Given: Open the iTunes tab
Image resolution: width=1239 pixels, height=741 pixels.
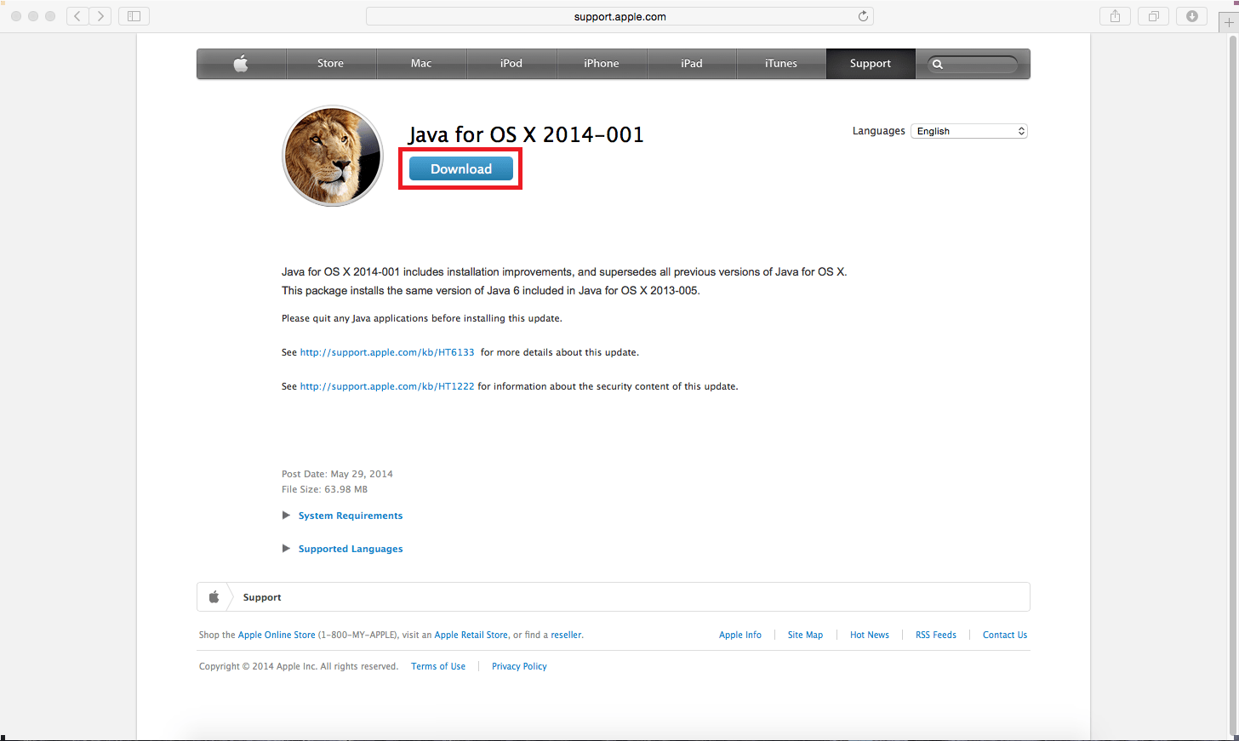Looking at the screenshot, I should pos(781,64).
